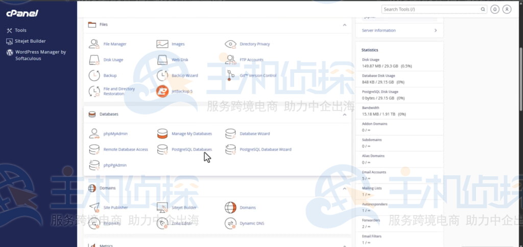Viewport: 523px width, 247px height.
Task: Open the Disk Usage icon
Action: tap(94, 60)
